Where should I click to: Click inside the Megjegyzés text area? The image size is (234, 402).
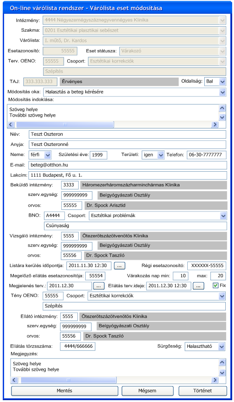[x=114, y=367]
